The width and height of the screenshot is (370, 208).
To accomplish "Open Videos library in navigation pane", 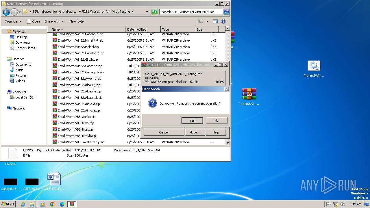I will [20, 81].
